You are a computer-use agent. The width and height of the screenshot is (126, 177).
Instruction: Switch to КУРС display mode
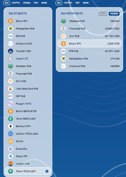[103, 14]
